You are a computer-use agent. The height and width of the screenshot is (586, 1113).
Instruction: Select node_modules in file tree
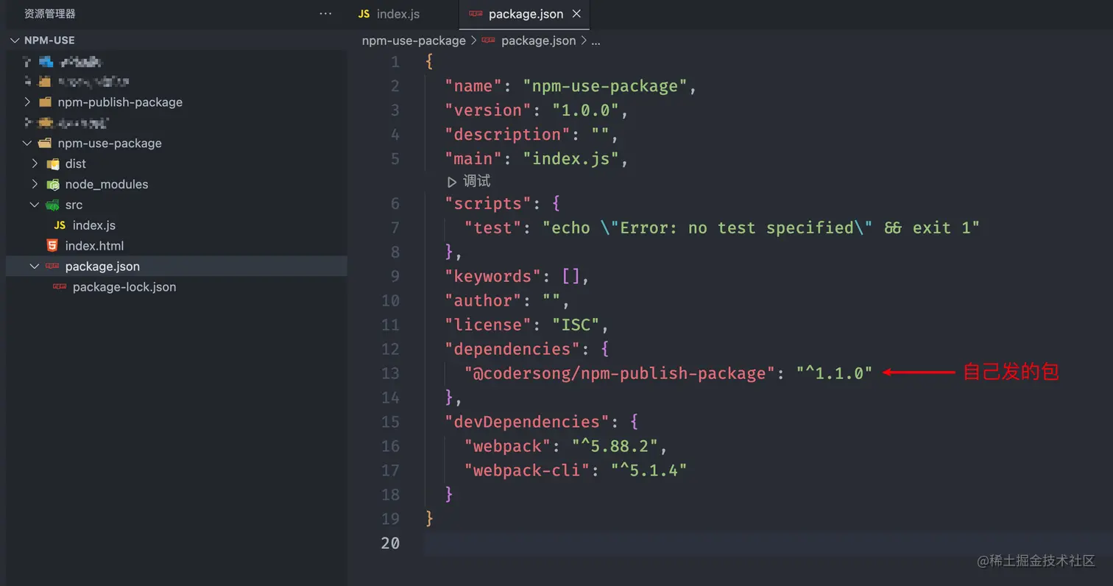(x=107, y=184)
